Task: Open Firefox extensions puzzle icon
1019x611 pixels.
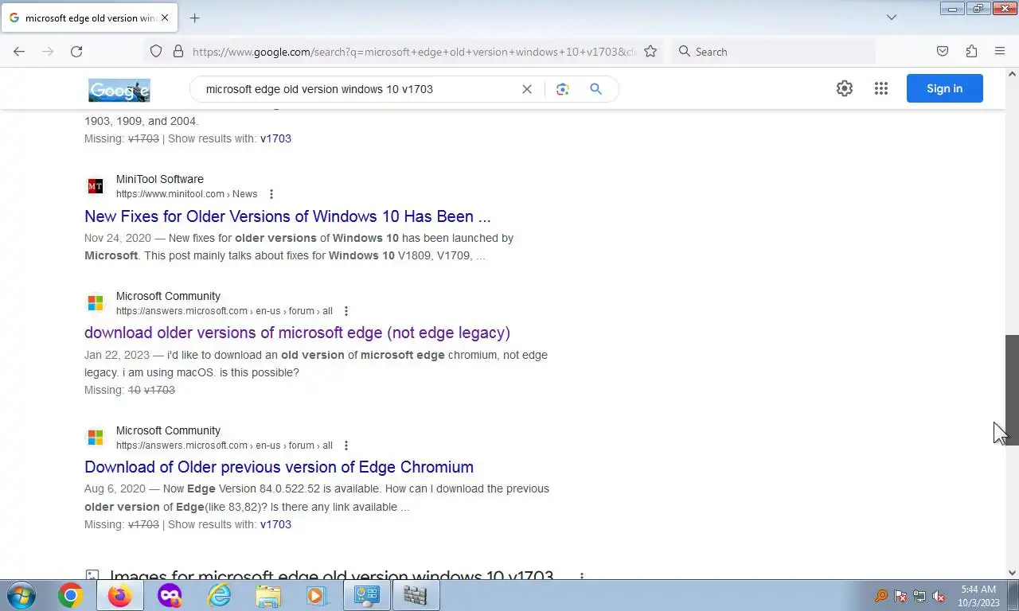Action: pos(971,52)
